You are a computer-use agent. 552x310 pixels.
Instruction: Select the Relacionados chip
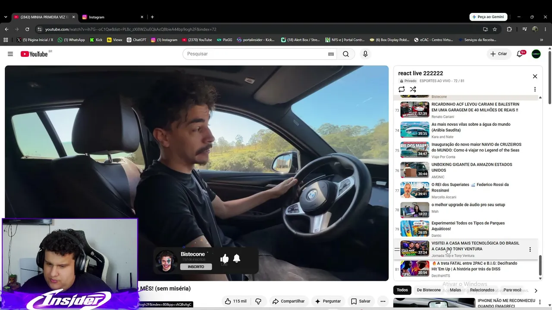point(482,290)
